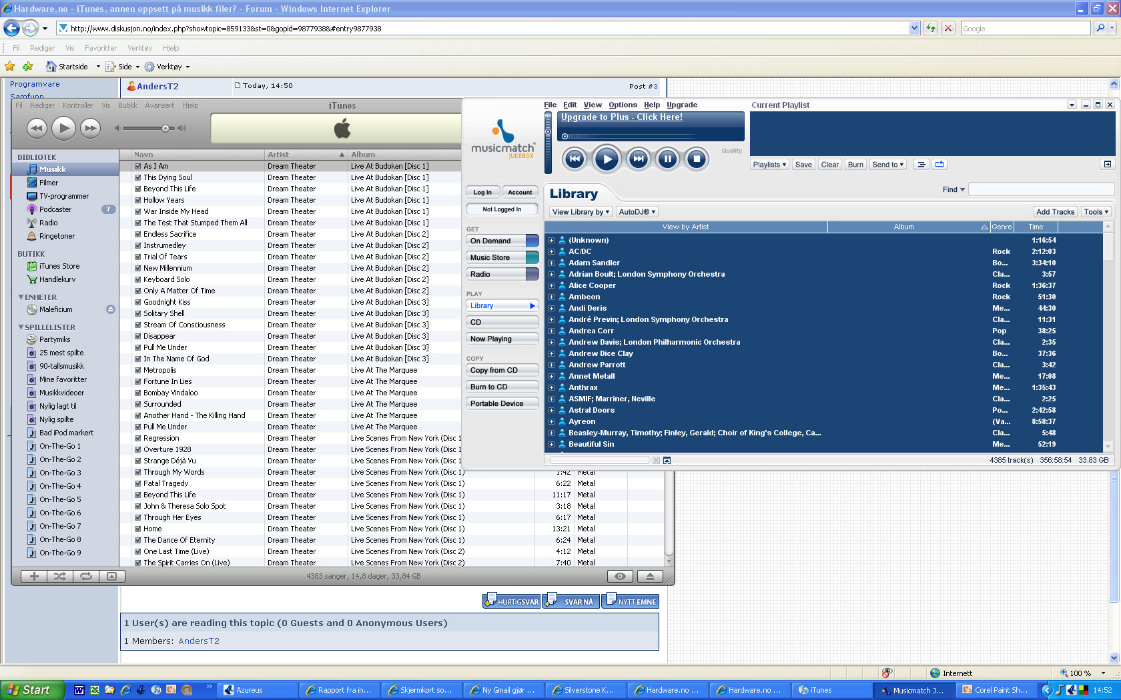Click the Musicmatch next track button
1121x700 pixels.
tap(639, 159)
